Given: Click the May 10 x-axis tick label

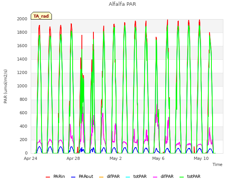Looking at the screenshot, I should pyautogui.click(x=201, y=158).
